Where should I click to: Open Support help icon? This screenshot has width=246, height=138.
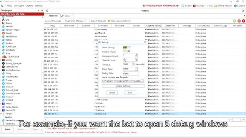235,6
